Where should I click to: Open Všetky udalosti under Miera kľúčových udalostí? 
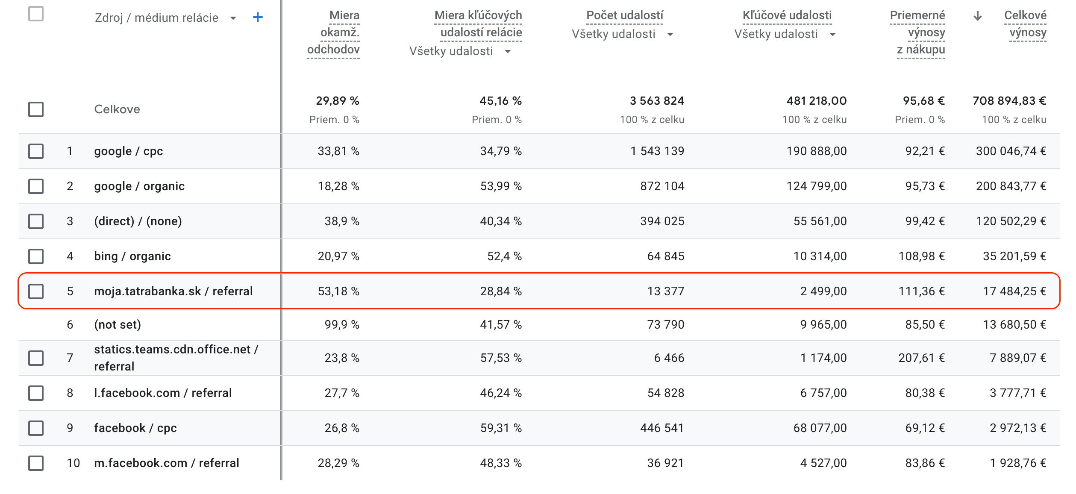point(508,51)
